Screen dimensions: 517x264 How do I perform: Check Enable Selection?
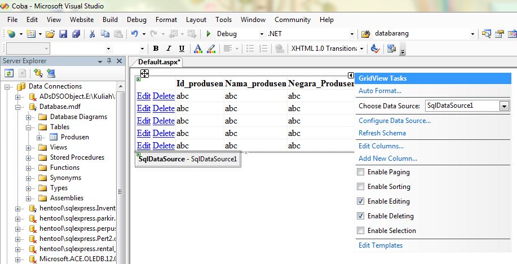[x=361, y=230]
